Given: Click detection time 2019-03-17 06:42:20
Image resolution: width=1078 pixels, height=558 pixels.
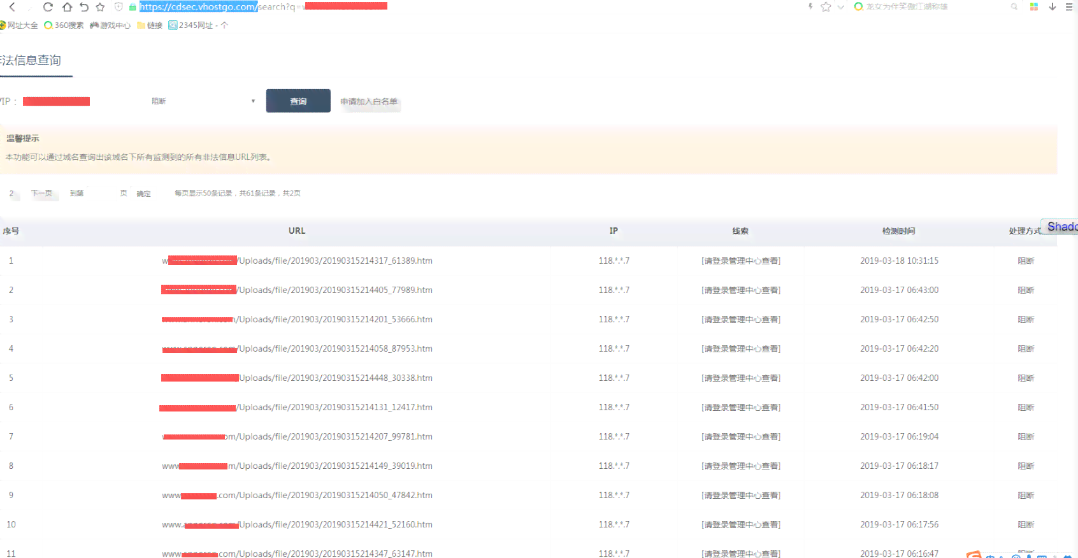Looking at the screenshot, I should pyautogui.click(x=899, y=348).
